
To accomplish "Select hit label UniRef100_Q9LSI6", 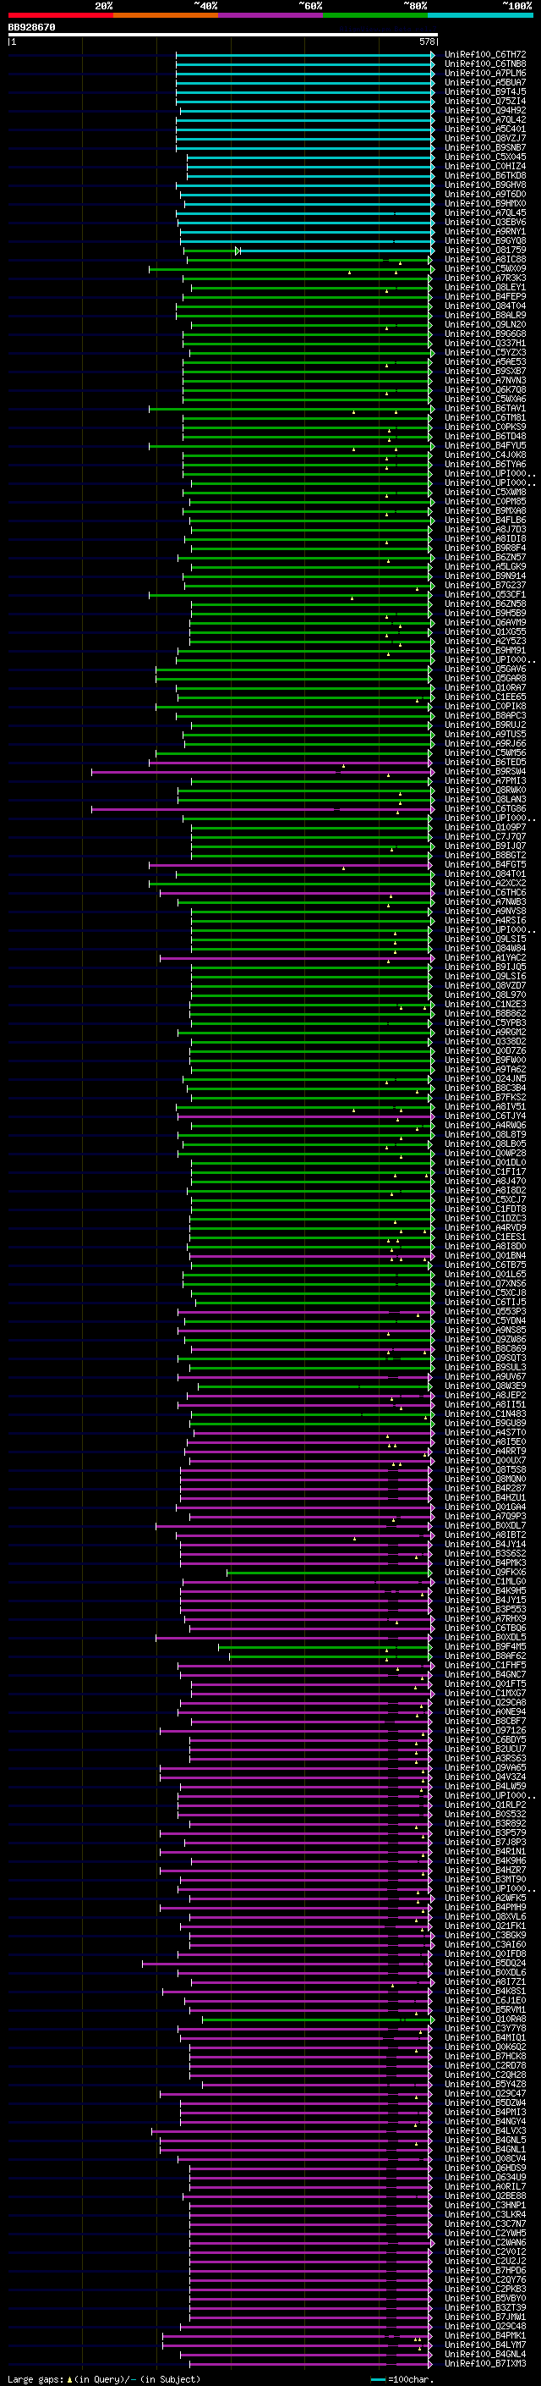I will point(485,976).
